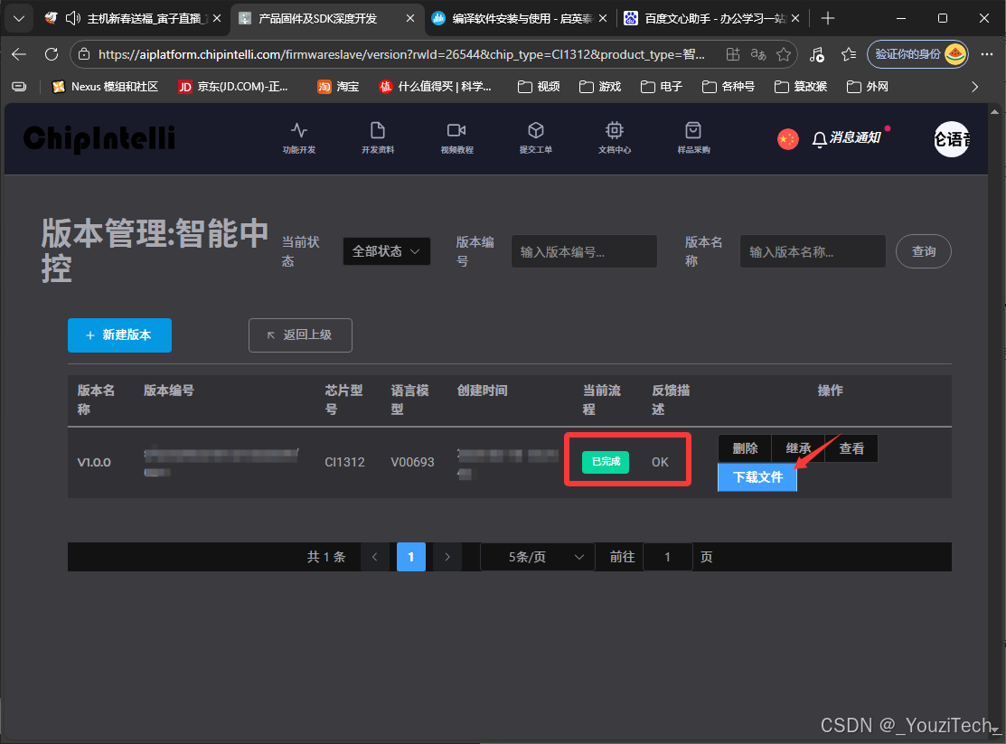The width and height of the screenshot is (1006, 744).
Task: Open the 电子 bookmark folder
Action: pyautogui.click(x=662, y=87)
